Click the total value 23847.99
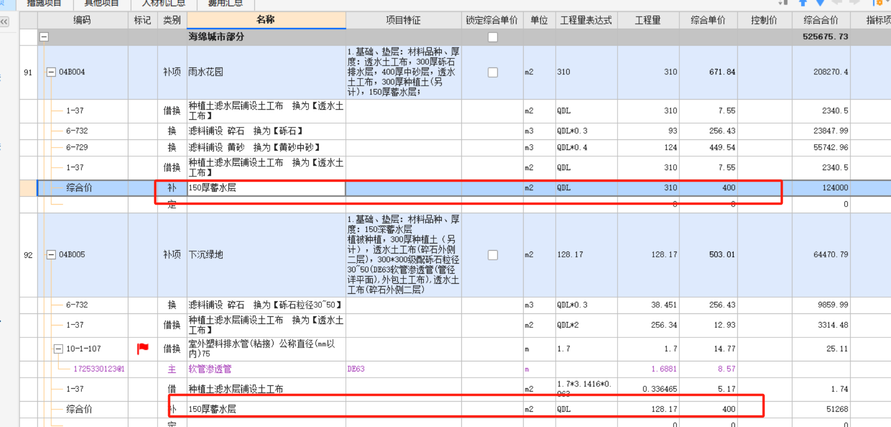Screen dimensions: 891x427 point(830,131)
